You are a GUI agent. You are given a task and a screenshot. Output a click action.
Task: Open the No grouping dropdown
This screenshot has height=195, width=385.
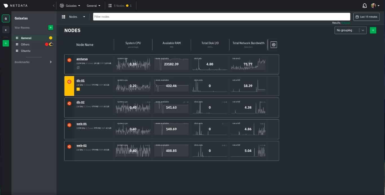[350, 30]
